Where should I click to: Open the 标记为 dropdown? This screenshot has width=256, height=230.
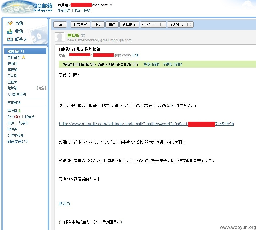[x=153, y=25]
